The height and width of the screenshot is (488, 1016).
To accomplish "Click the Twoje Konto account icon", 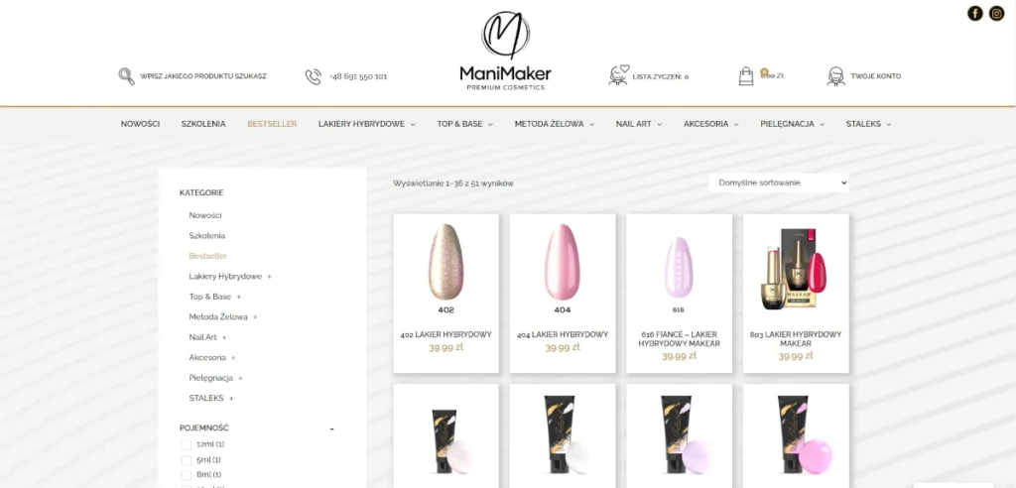I will point(835,75).
